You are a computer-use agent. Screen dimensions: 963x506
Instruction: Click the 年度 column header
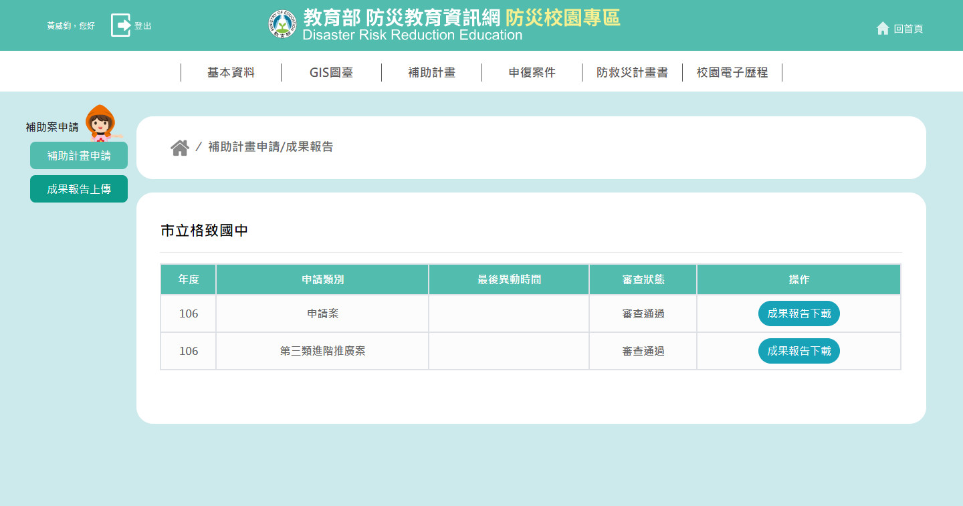pos(189,279)
